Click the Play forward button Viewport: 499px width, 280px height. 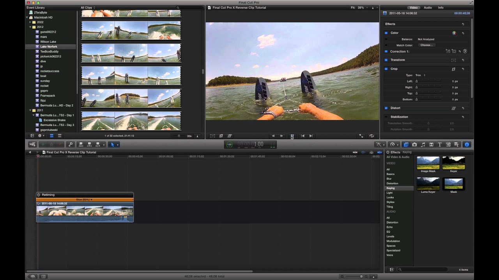pyautogui.click(x=281, y=136)
